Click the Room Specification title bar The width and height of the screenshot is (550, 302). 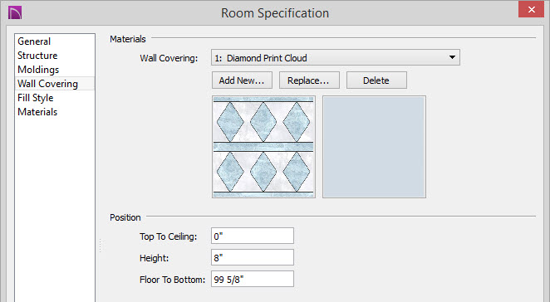click(x=275, y=13)
